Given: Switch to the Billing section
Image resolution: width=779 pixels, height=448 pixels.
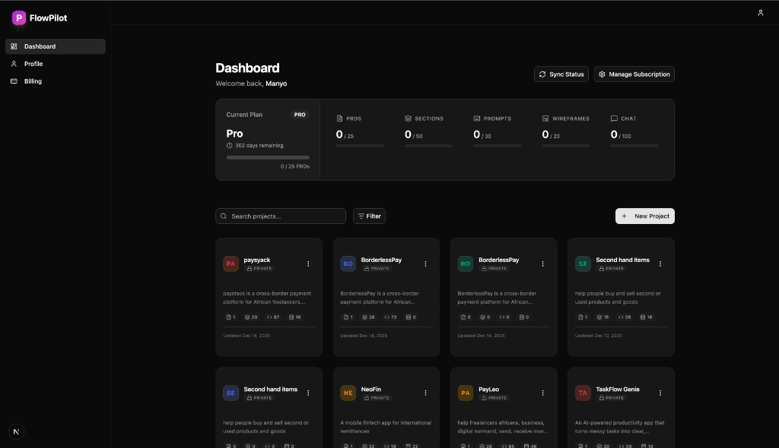Looking at the screenshot, I should [33, 81].
